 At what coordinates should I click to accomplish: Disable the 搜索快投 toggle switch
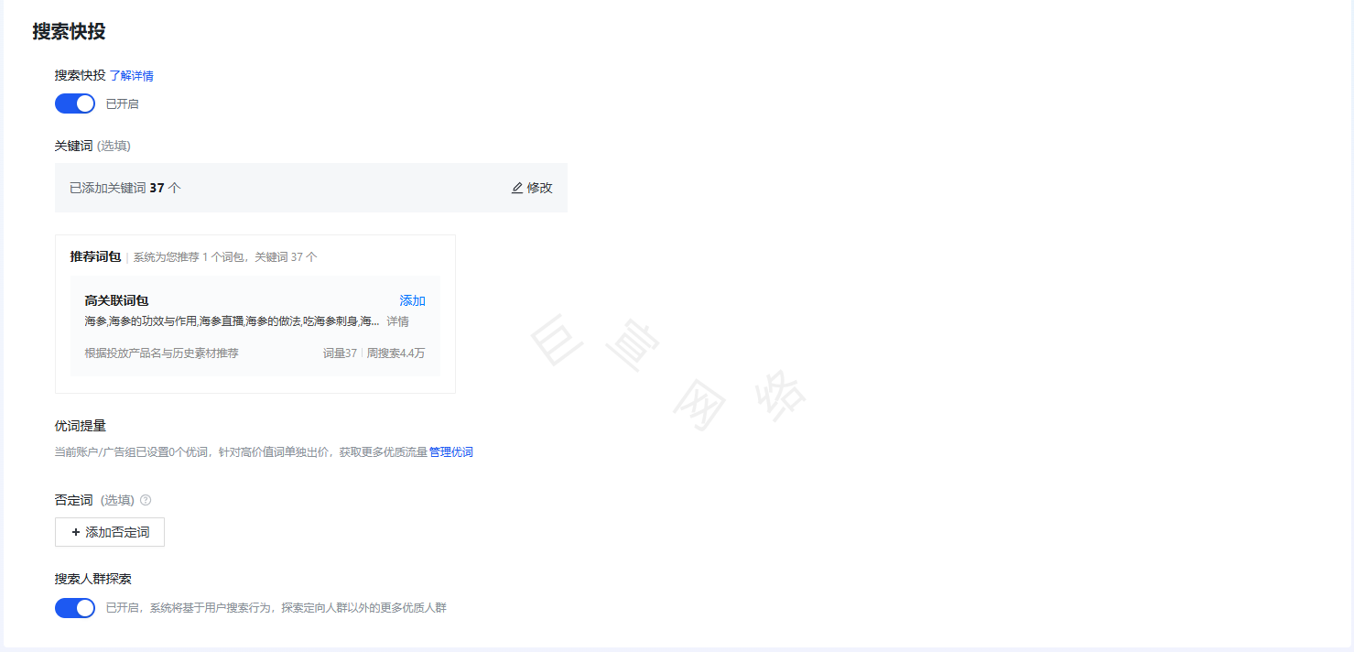(x=74, y=103)
